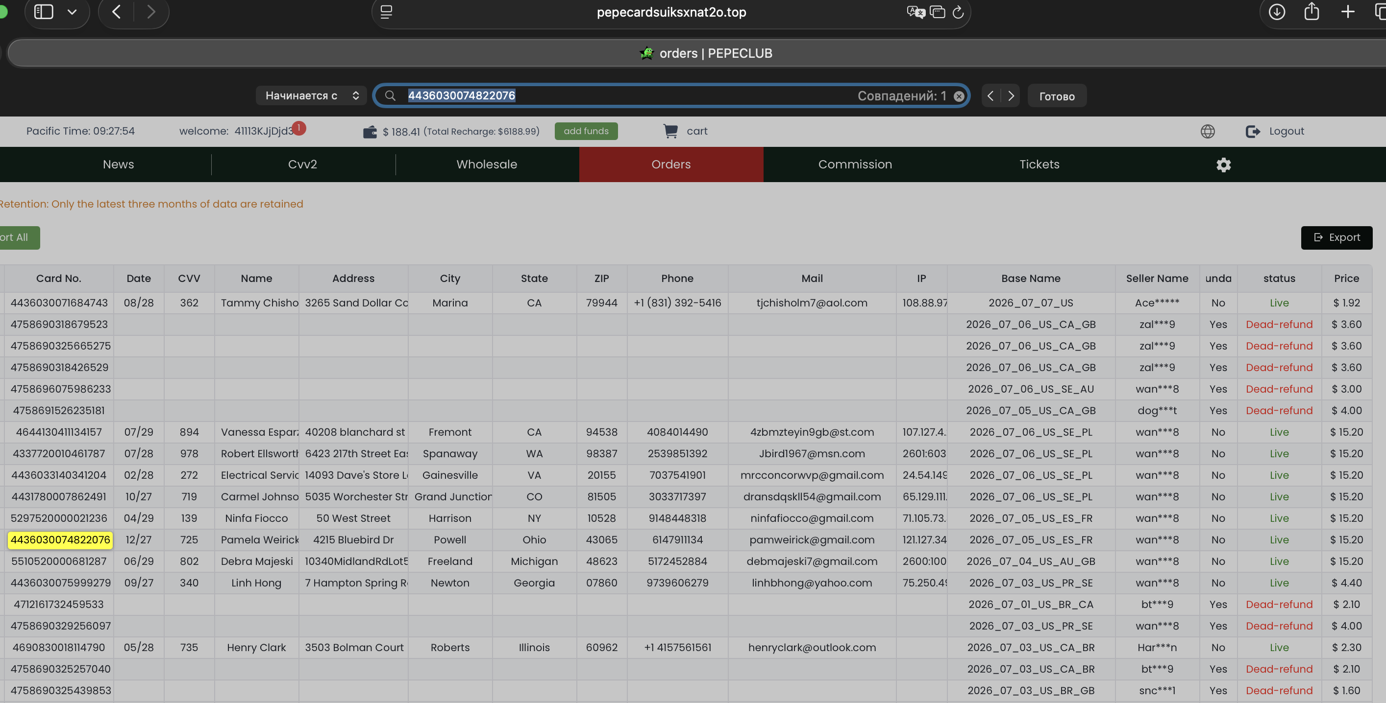
Task: Open the page reader menu icon
Action: click(386, 12)
